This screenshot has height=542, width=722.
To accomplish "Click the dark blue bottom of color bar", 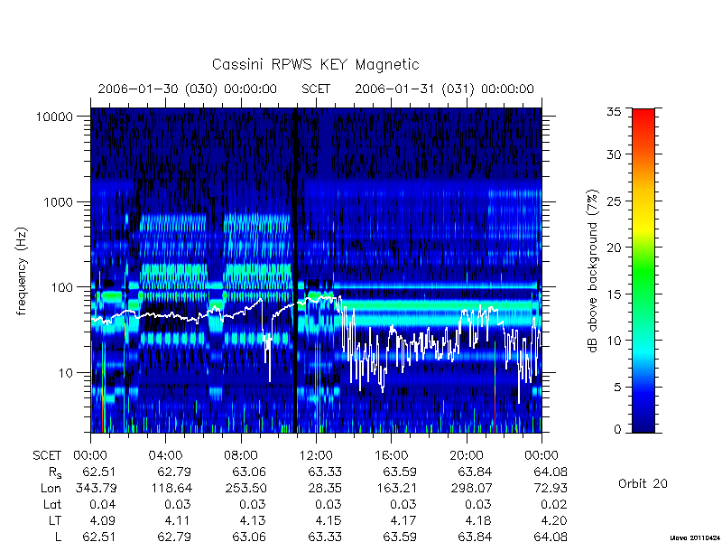I will [643, 425].
